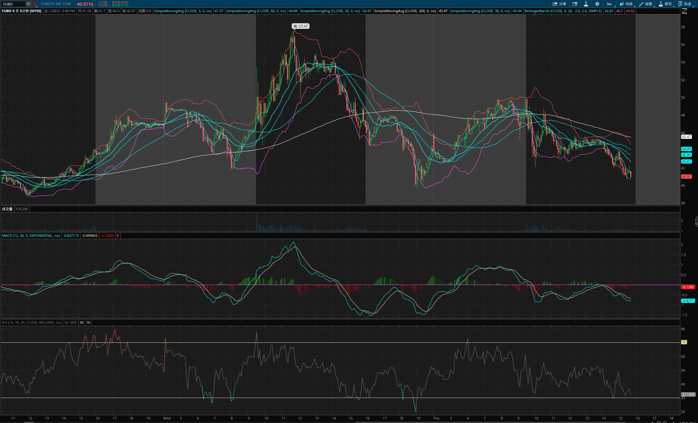Open the 分享 (Share) menu
Viewport: 698px width, 423px height.
559,4
